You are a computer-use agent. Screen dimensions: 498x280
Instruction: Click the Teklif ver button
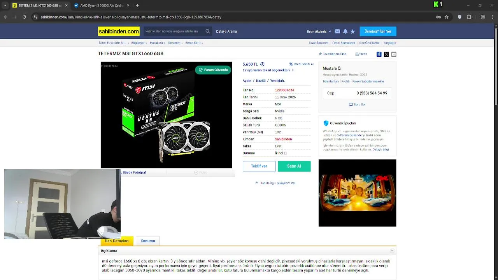(259, 166)
